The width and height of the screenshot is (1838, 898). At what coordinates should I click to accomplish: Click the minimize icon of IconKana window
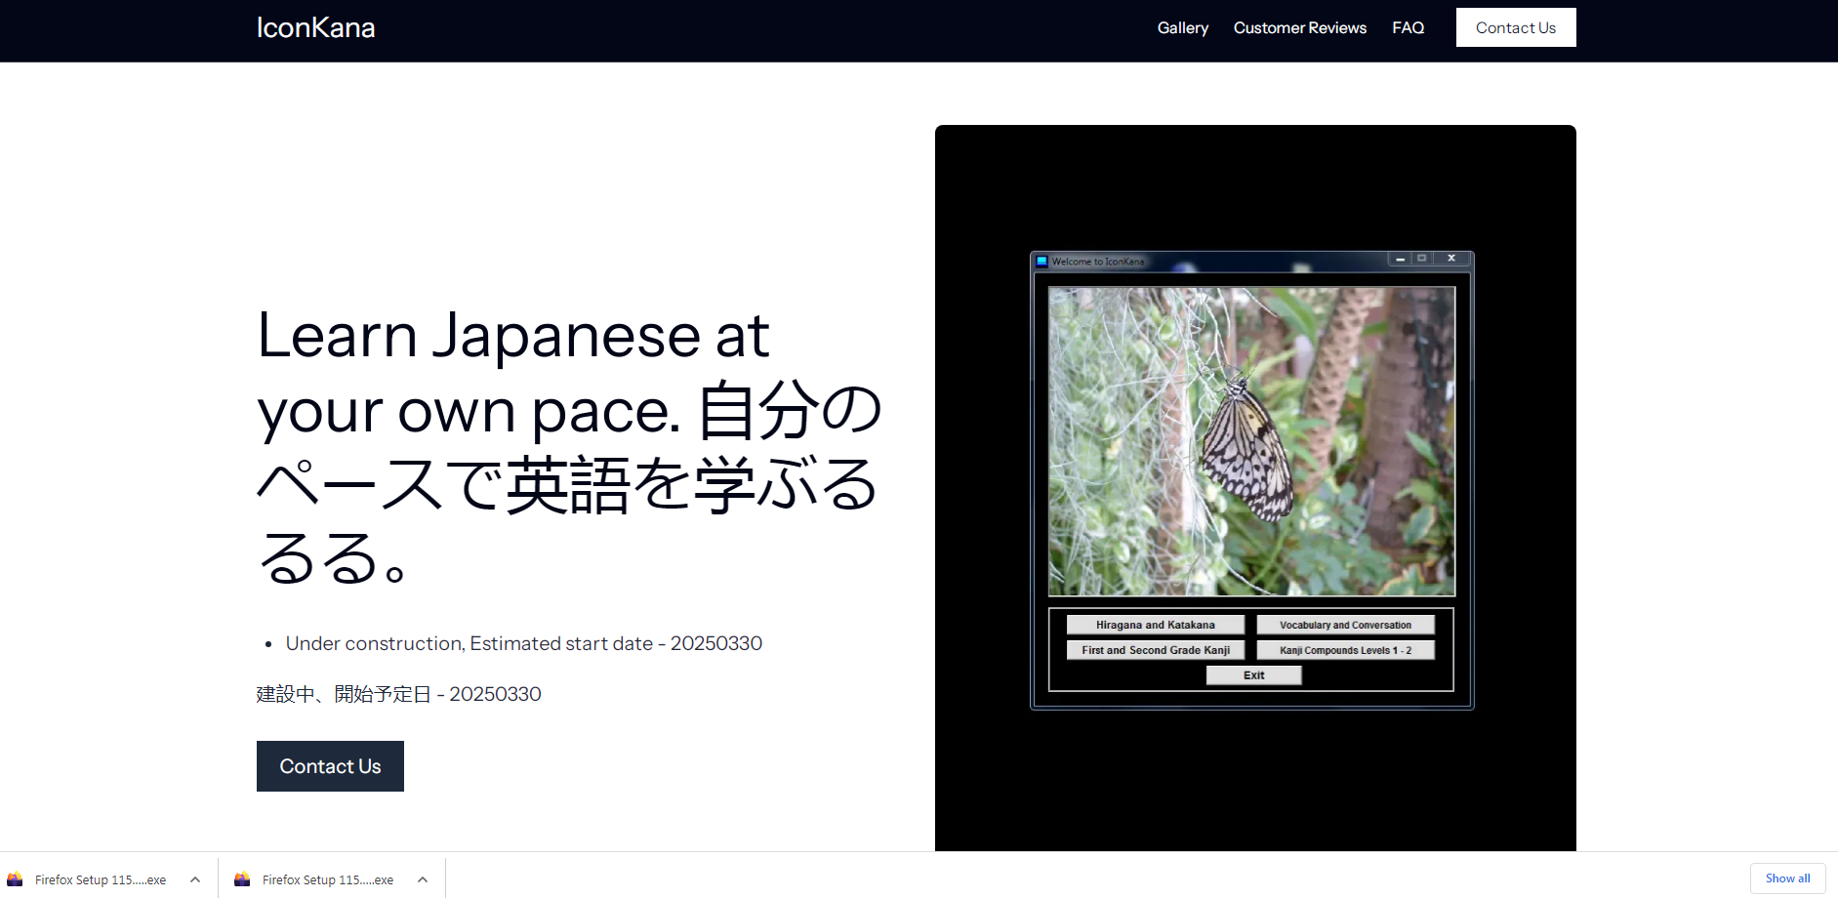pos(1400,259)
